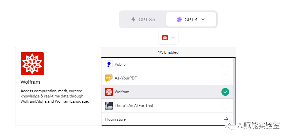Open the Plugin store
This screenshot has height=138, width=289.
(115, 119)
